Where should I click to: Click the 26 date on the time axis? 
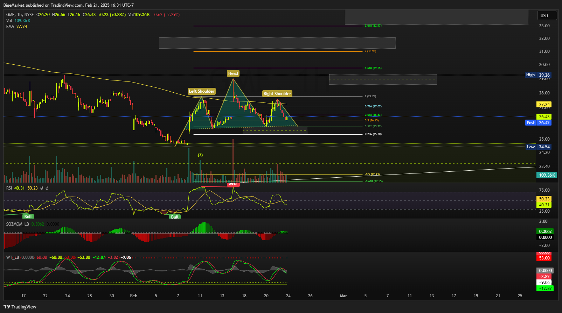coord(310,296)
